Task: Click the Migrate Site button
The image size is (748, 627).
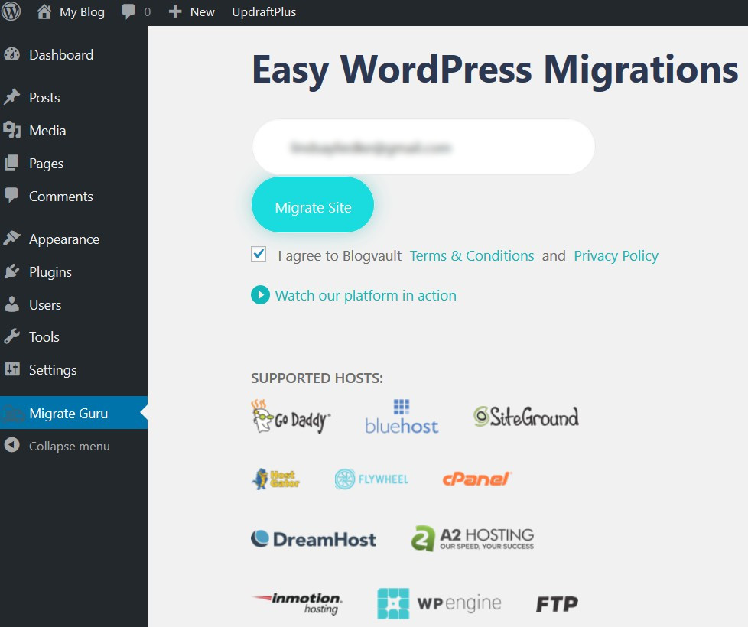Action: (313, 205)
